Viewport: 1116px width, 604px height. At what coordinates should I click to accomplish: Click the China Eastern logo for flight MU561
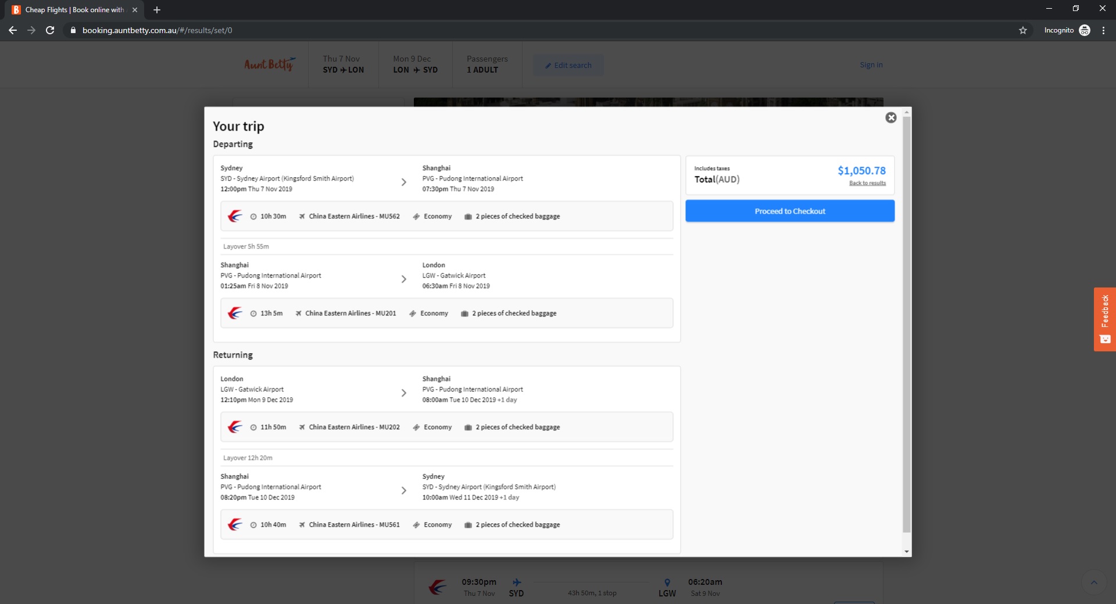[235, 525]
